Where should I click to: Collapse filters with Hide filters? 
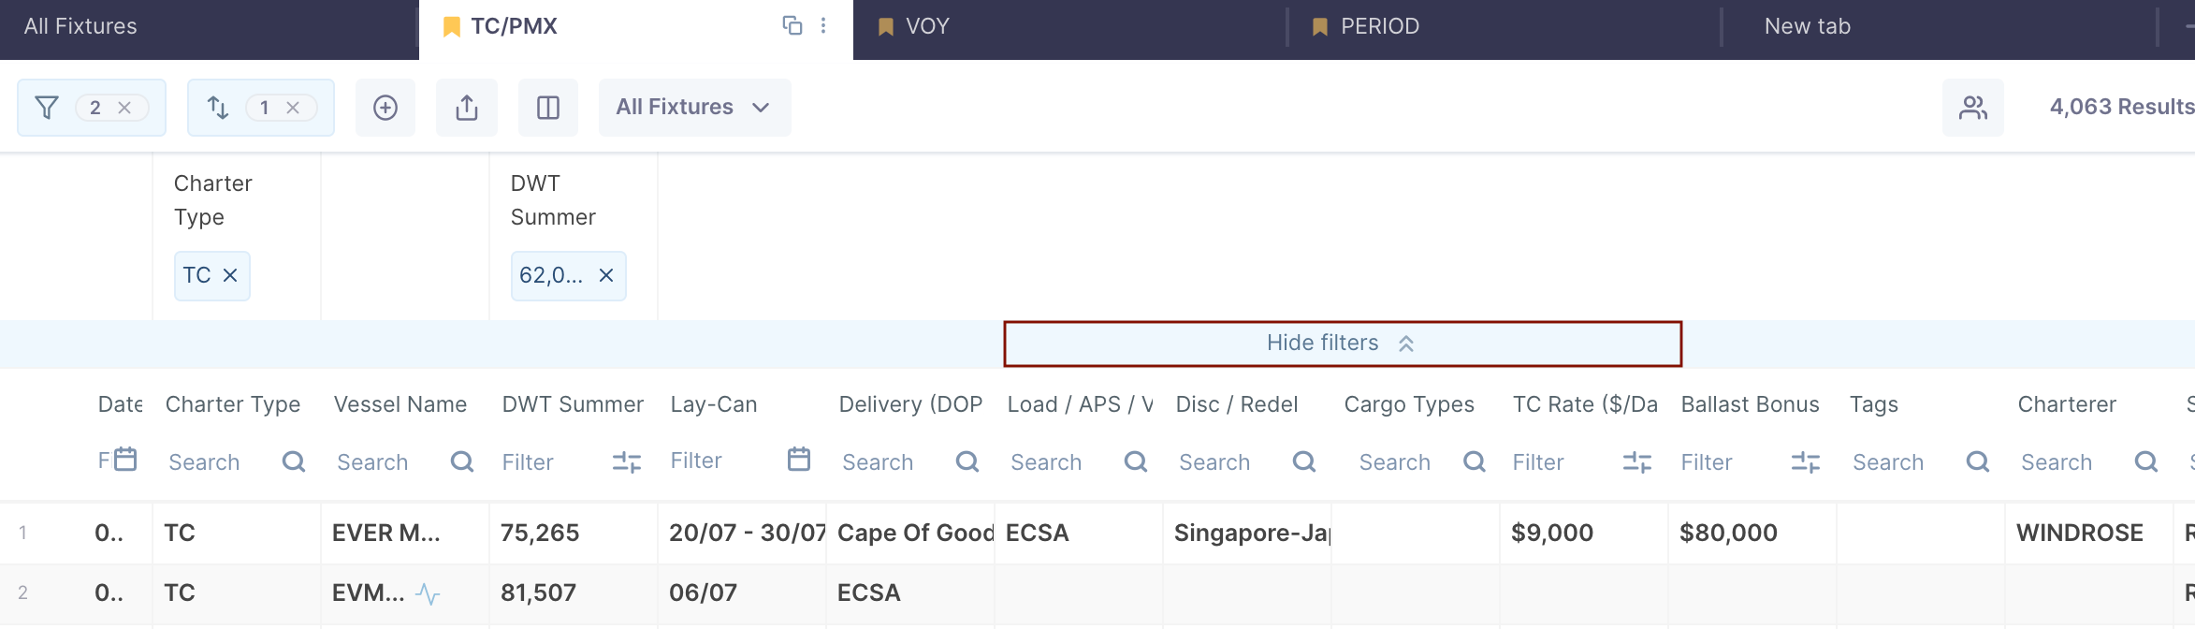pyautogui.click(x=1342, y=344)
